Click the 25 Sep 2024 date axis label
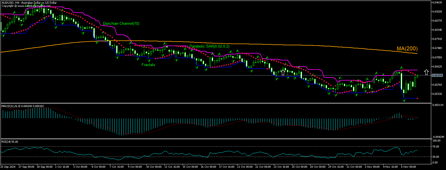The width and height of the screenshot is (446, 170). [9, 166]
